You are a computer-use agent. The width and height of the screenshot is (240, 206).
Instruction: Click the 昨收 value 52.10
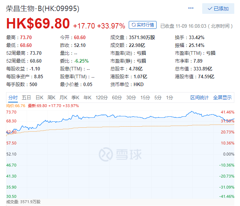tap(80, 45)
